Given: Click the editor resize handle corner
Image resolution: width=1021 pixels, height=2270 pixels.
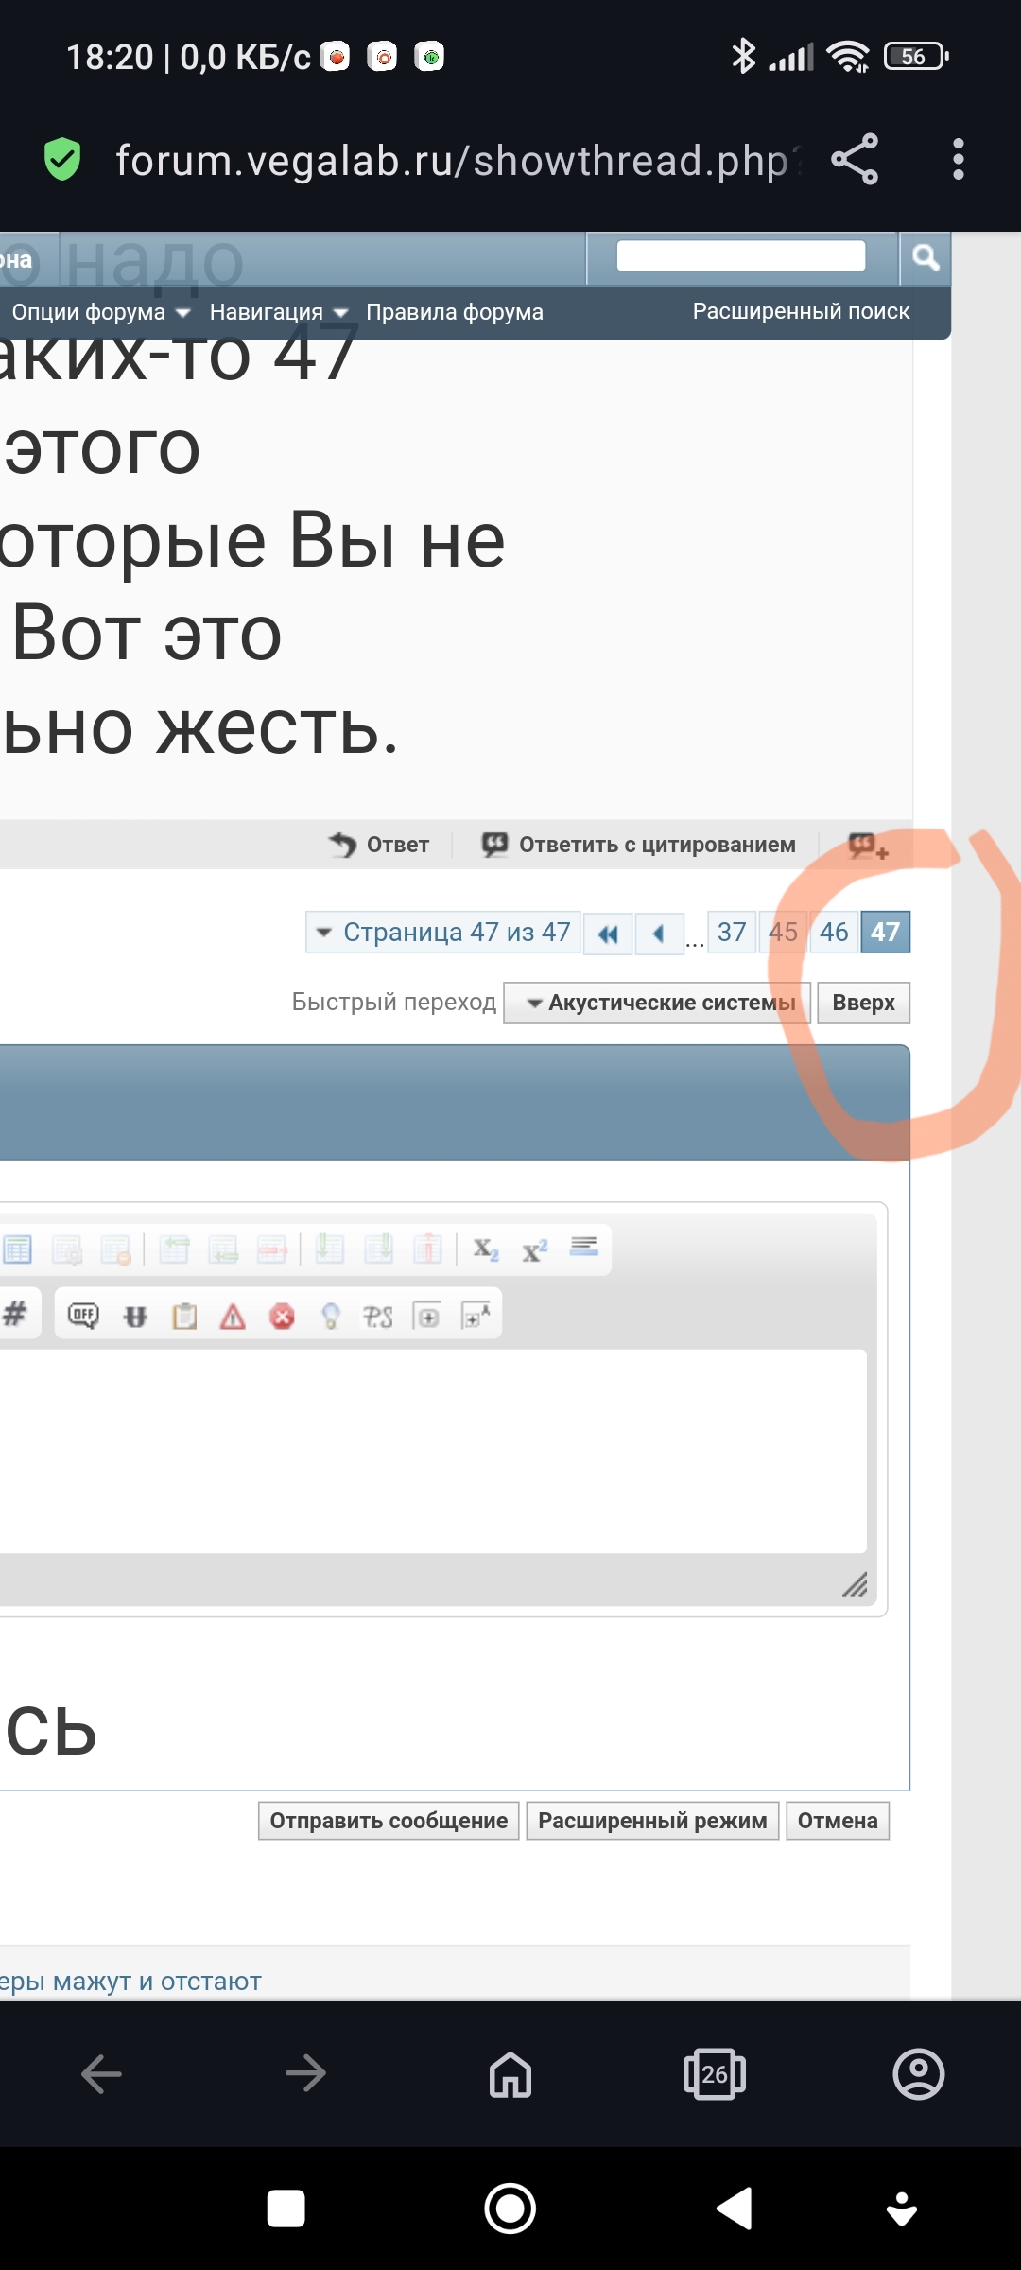Looking at the screenshot, I should pyautogui.click(x=855, y=1584).
